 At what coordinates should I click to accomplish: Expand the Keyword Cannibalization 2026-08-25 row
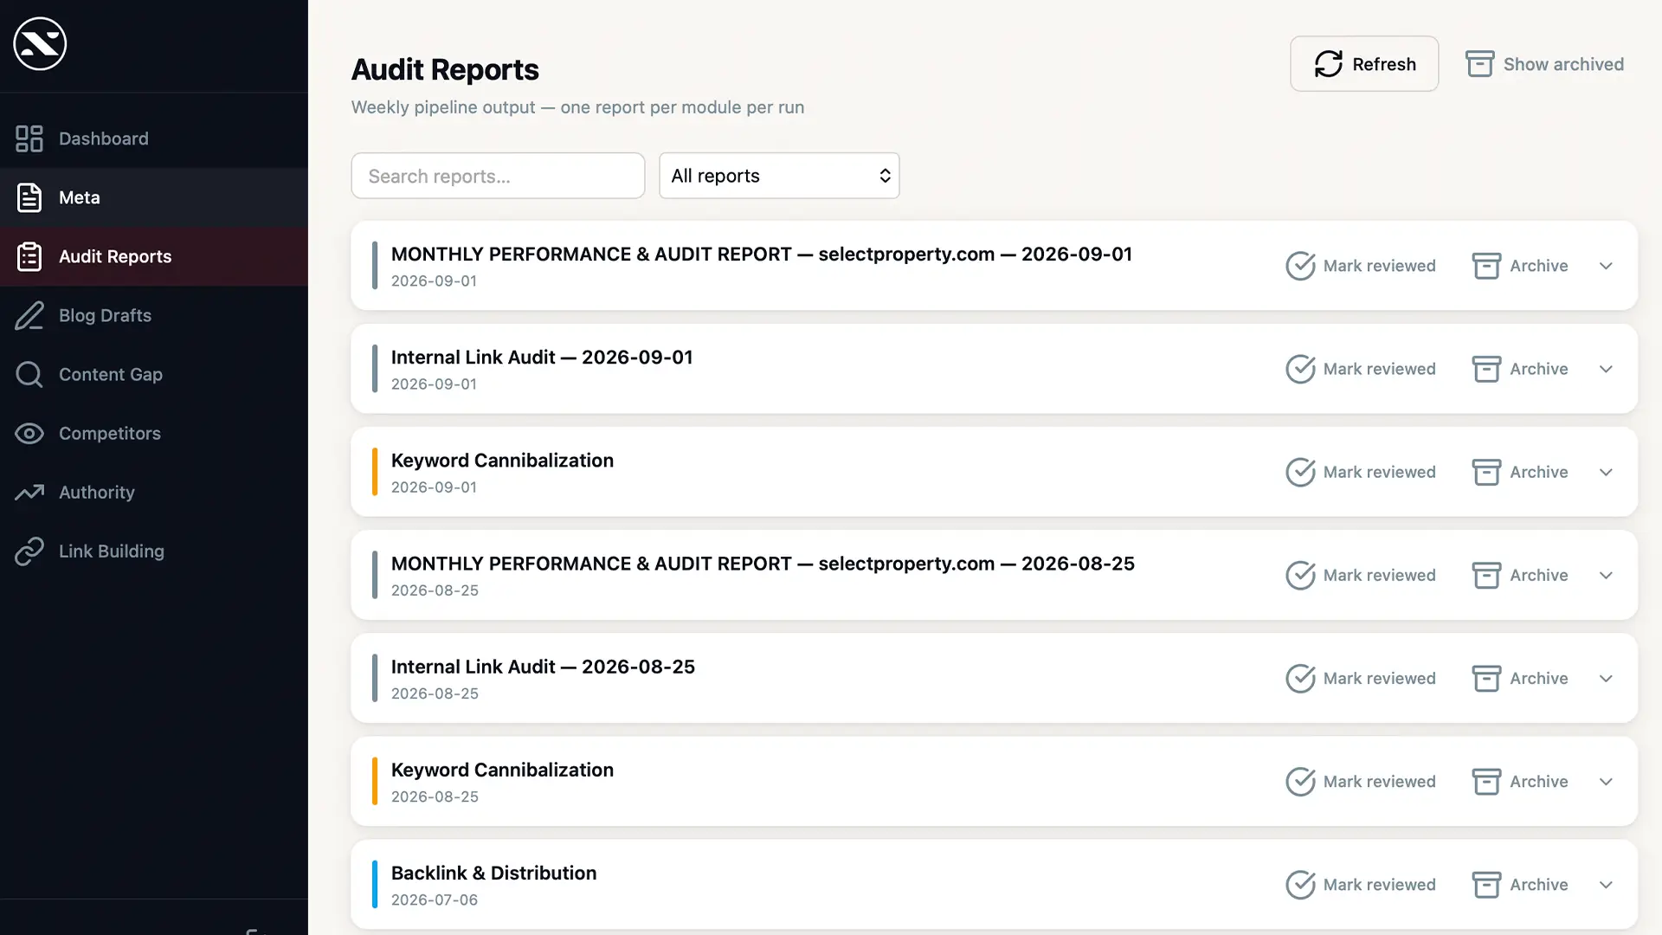pos(1606,782)
